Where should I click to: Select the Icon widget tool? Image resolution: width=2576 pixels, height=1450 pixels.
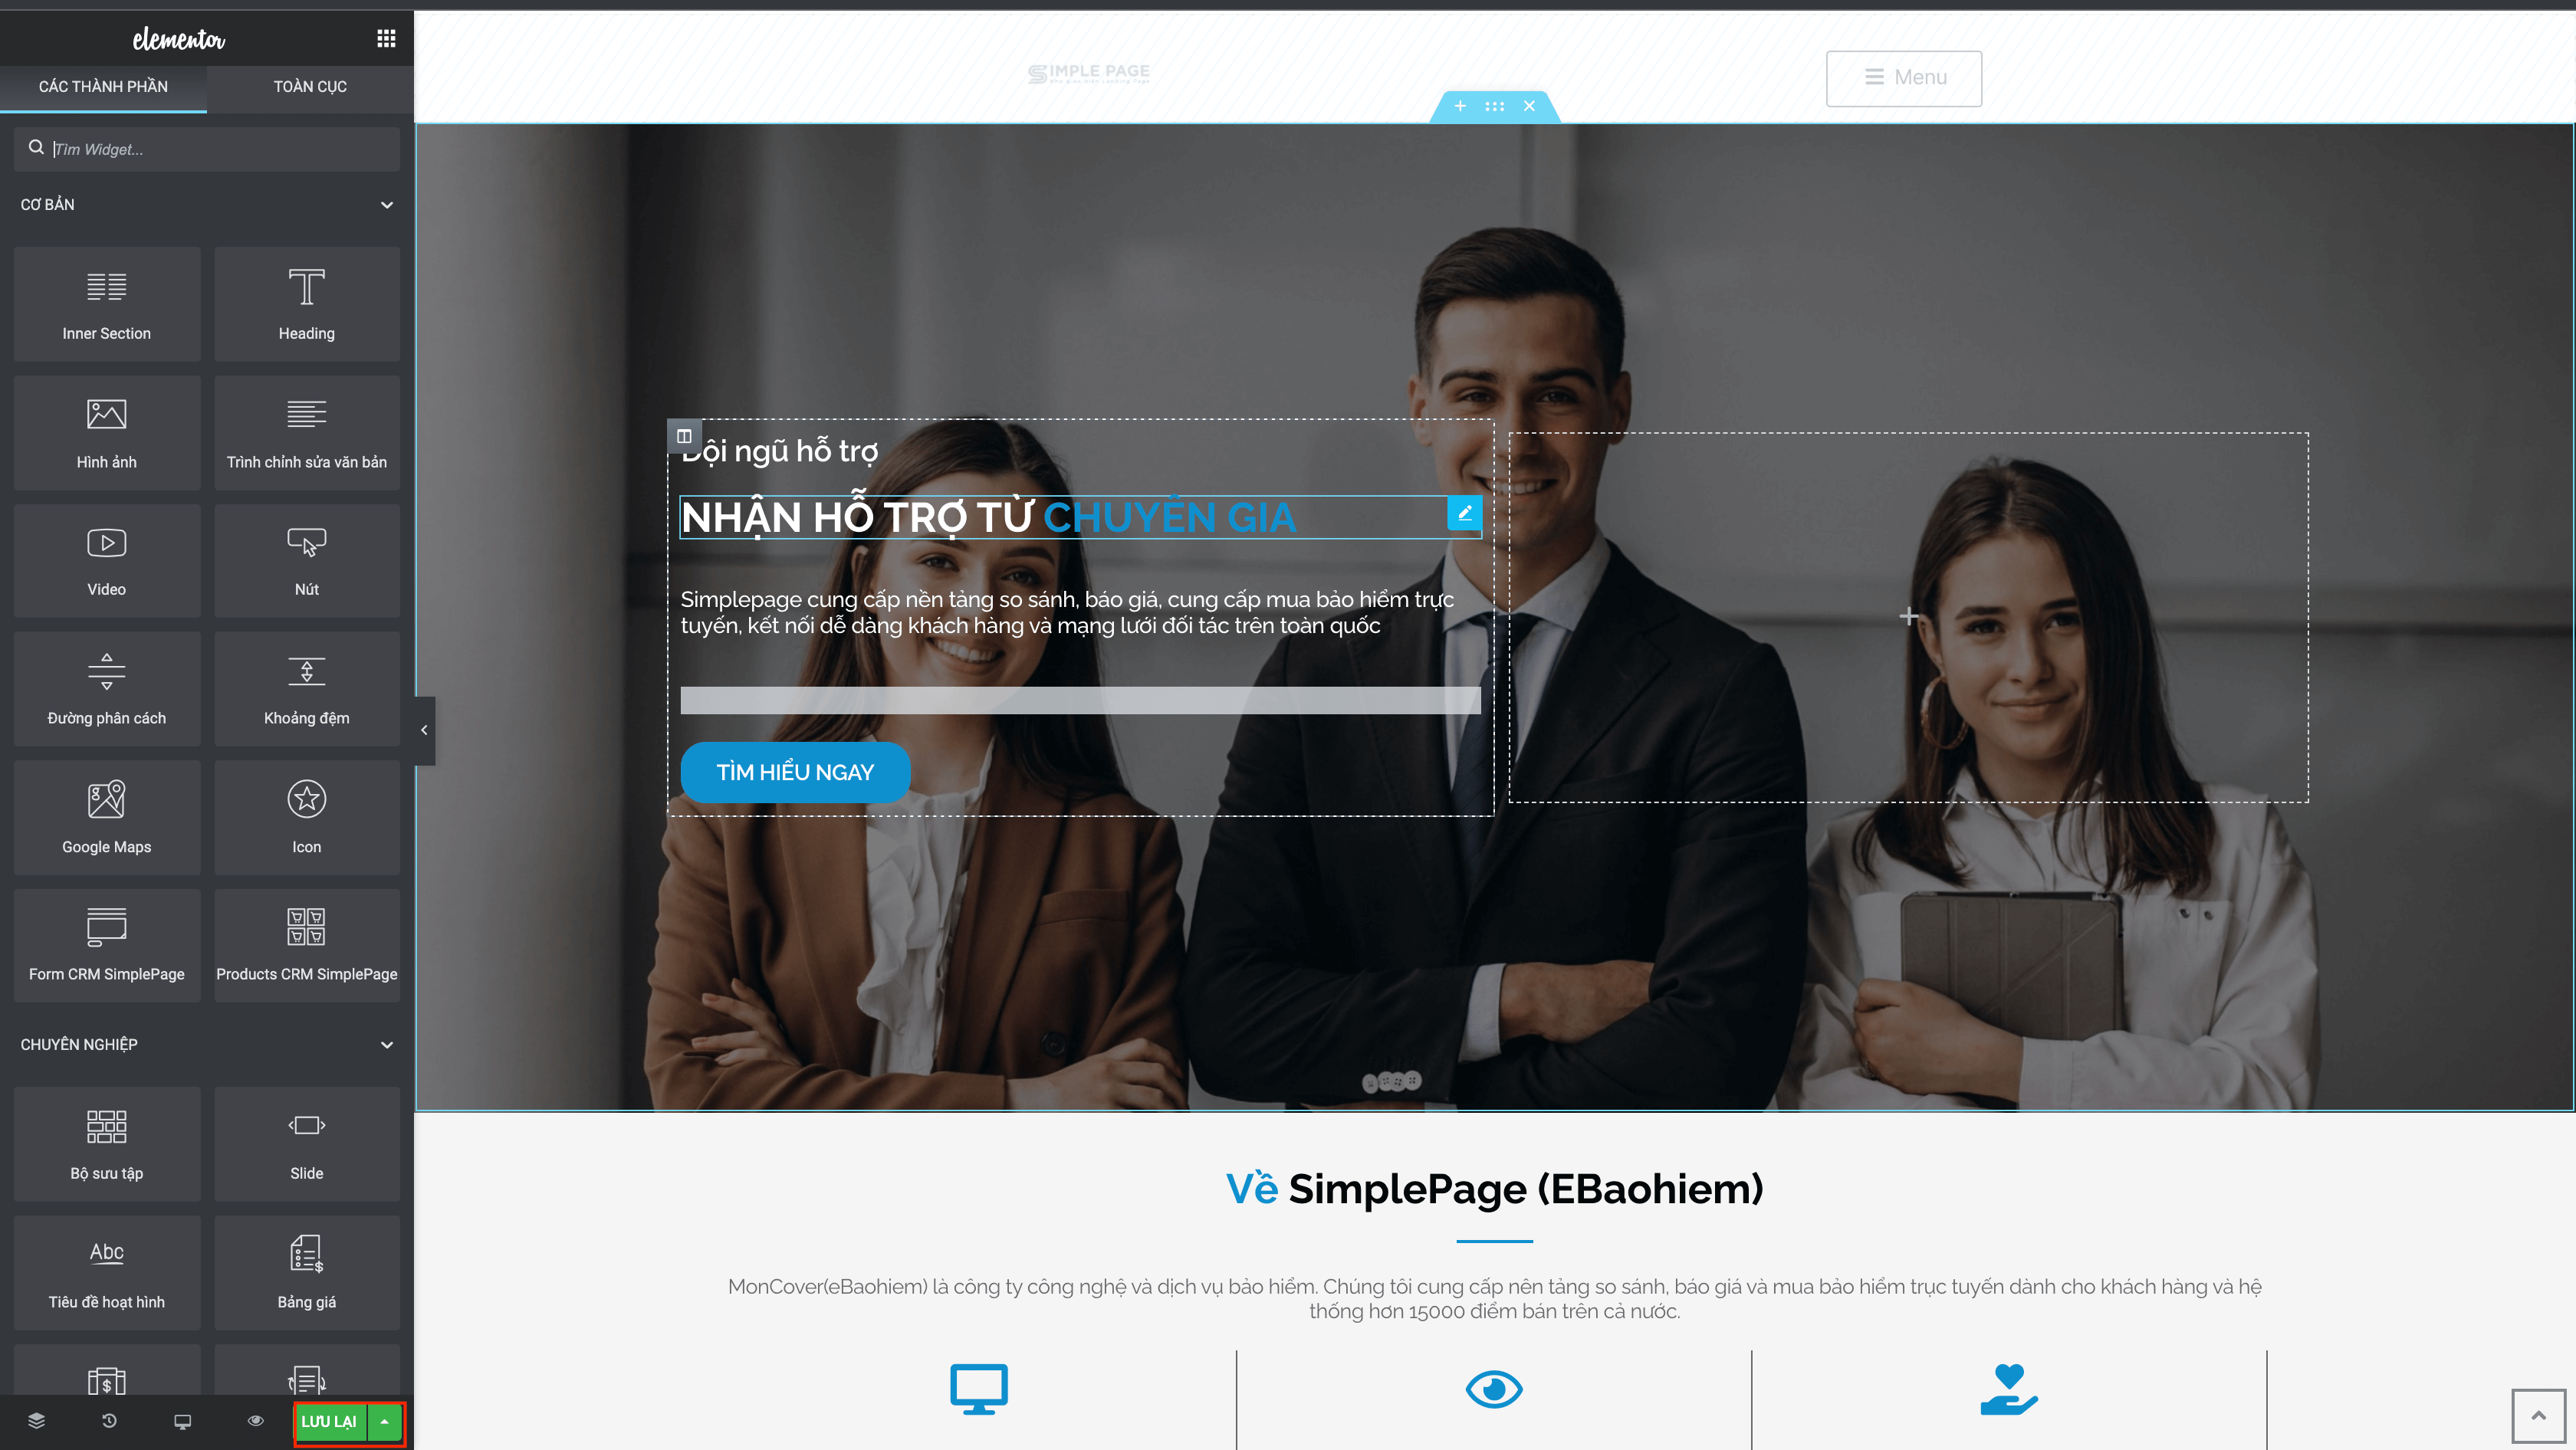(x=306, y=815)
